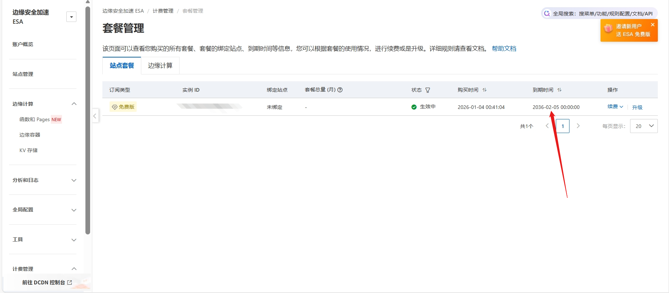Collapse the left sidebar with arrow handle
The height and width of the screenshot is (293, 669).
pyautogui.click(x=95, y=116)
